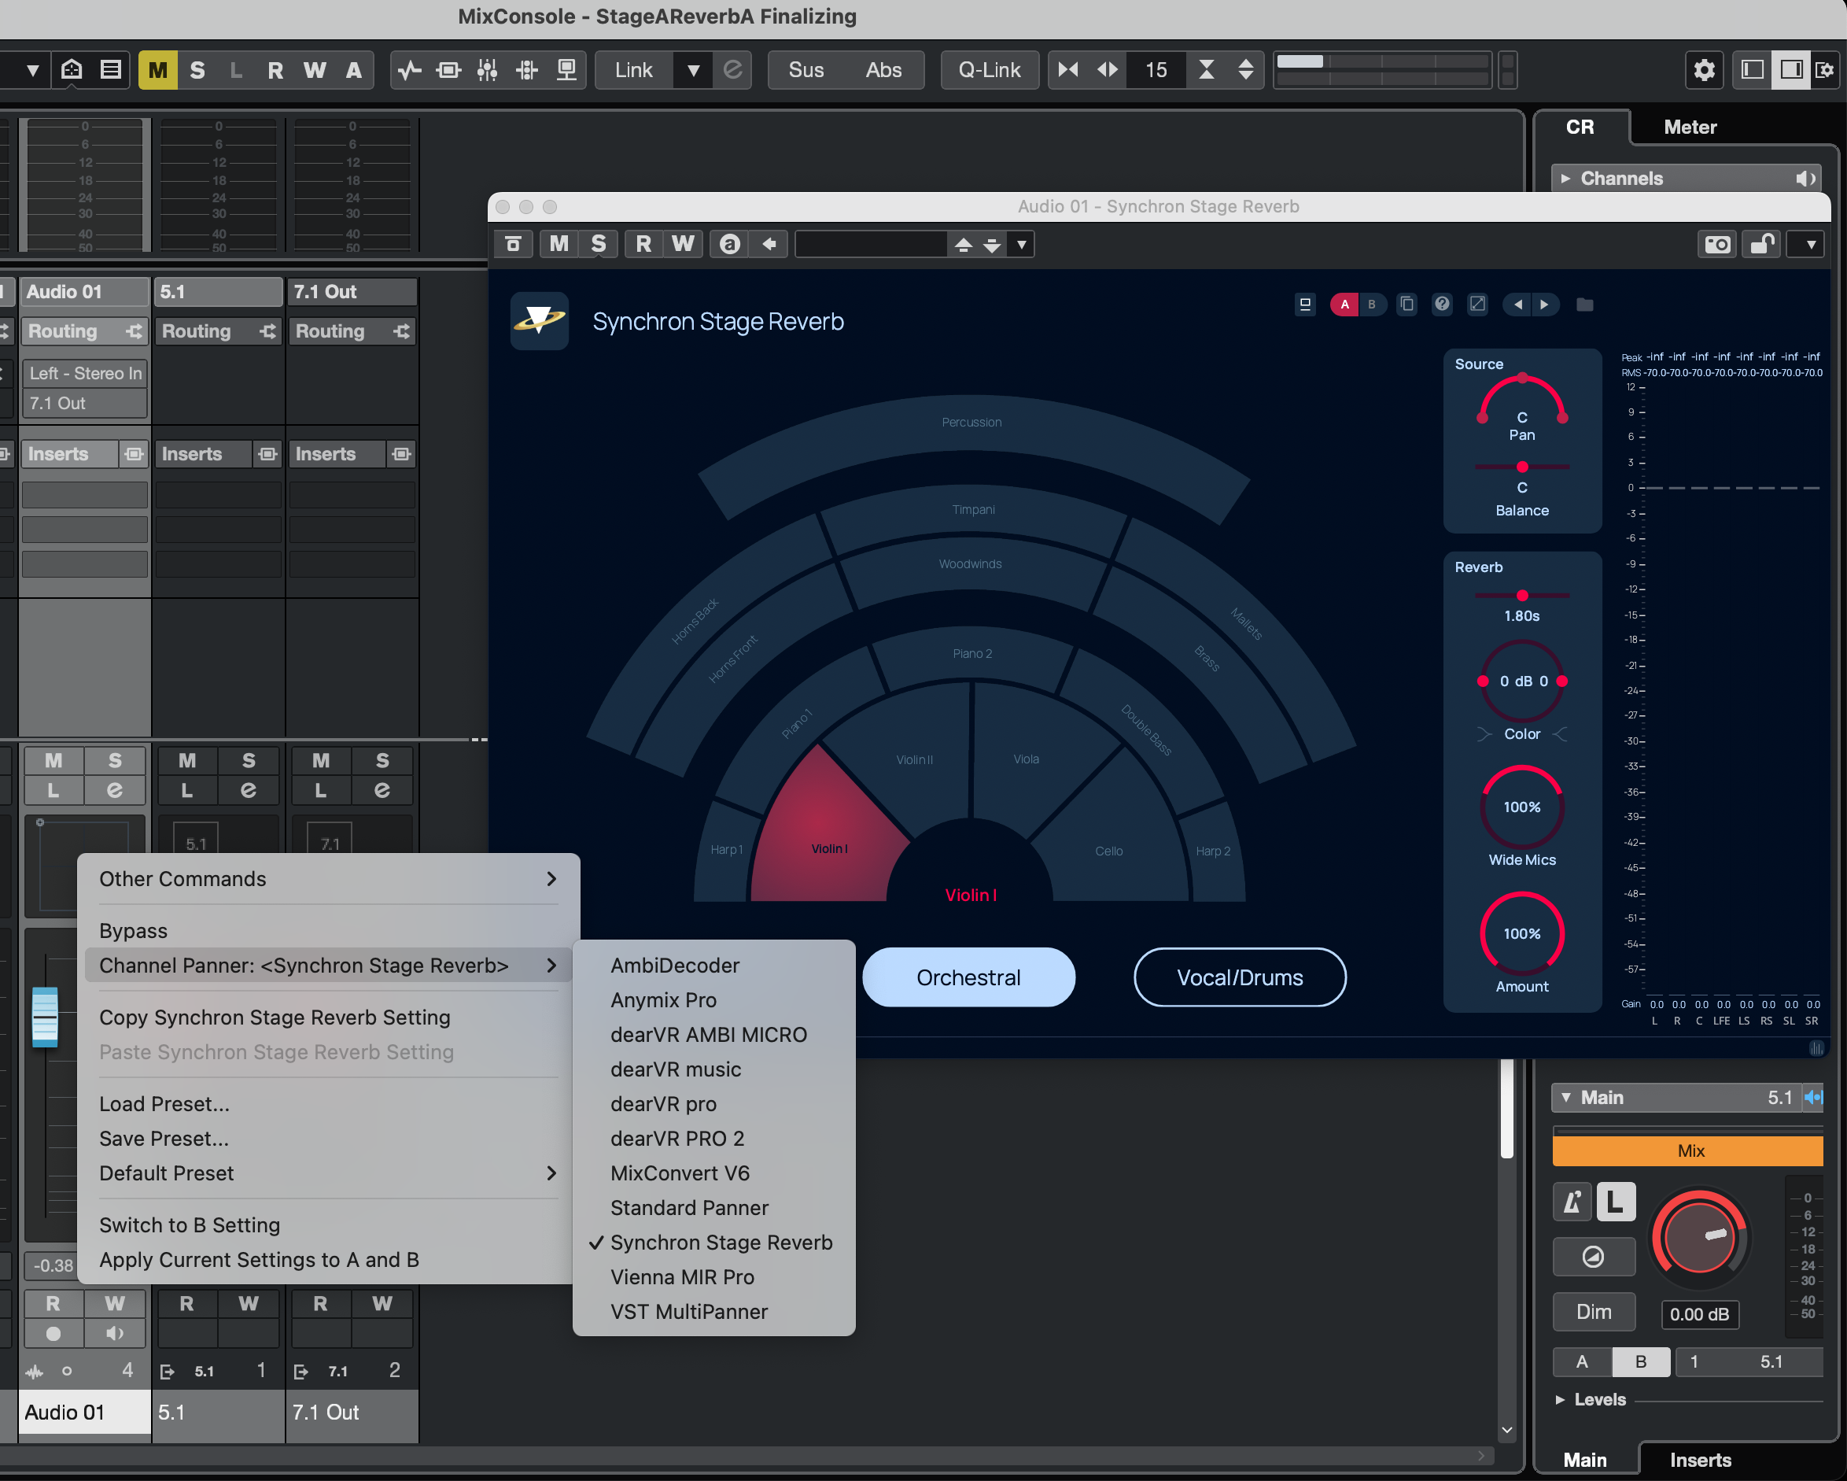Toggle Mute on Audio 01 channel
Viewport: 1847px width, 1481px height.
coord(53,760)
